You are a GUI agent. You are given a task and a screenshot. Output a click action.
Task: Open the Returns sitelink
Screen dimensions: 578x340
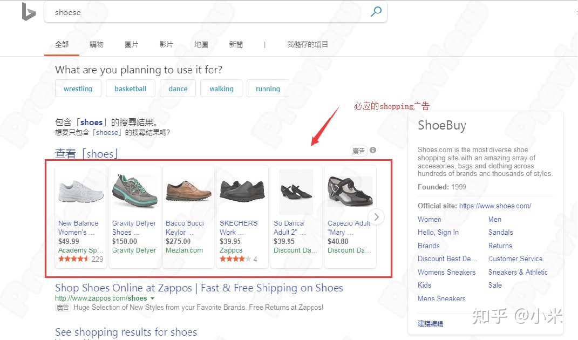(500, 246)
